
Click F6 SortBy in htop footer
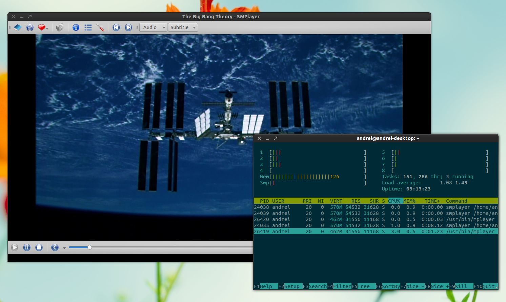(x=388, y=286)
